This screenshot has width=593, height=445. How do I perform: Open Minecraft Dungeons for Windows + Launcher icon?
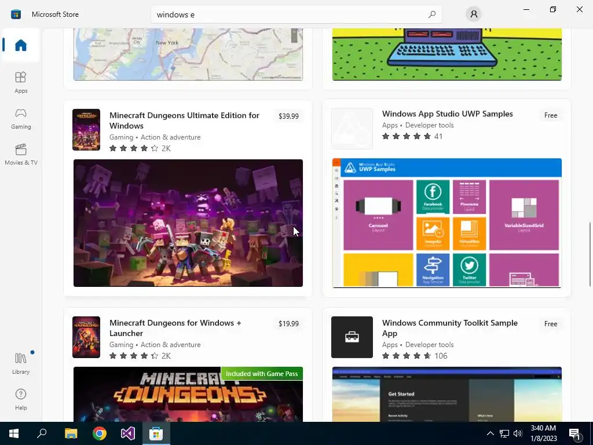[x=86, y=337]
